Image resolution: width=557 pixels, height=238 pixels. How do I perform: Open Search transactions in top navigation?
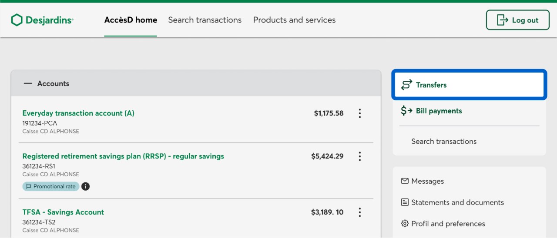click(x=205, y=20)
